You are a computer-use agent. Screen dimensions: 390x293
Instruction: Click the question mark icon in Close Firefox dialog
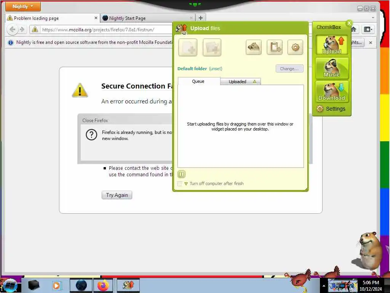[x=91, y=135]
